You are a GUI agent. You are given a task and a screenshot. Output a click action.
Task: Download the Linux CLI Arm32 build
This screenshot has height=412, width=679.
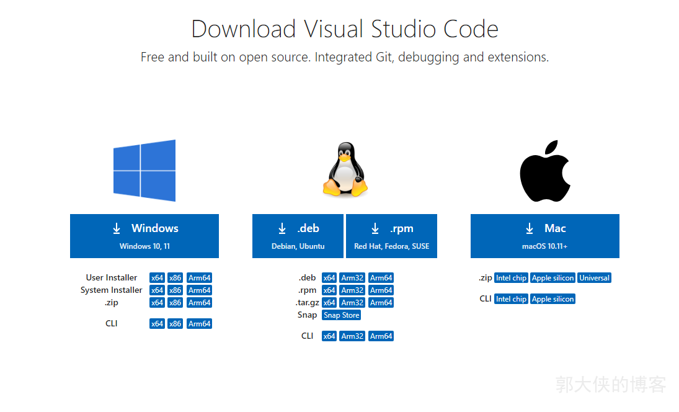352,336
